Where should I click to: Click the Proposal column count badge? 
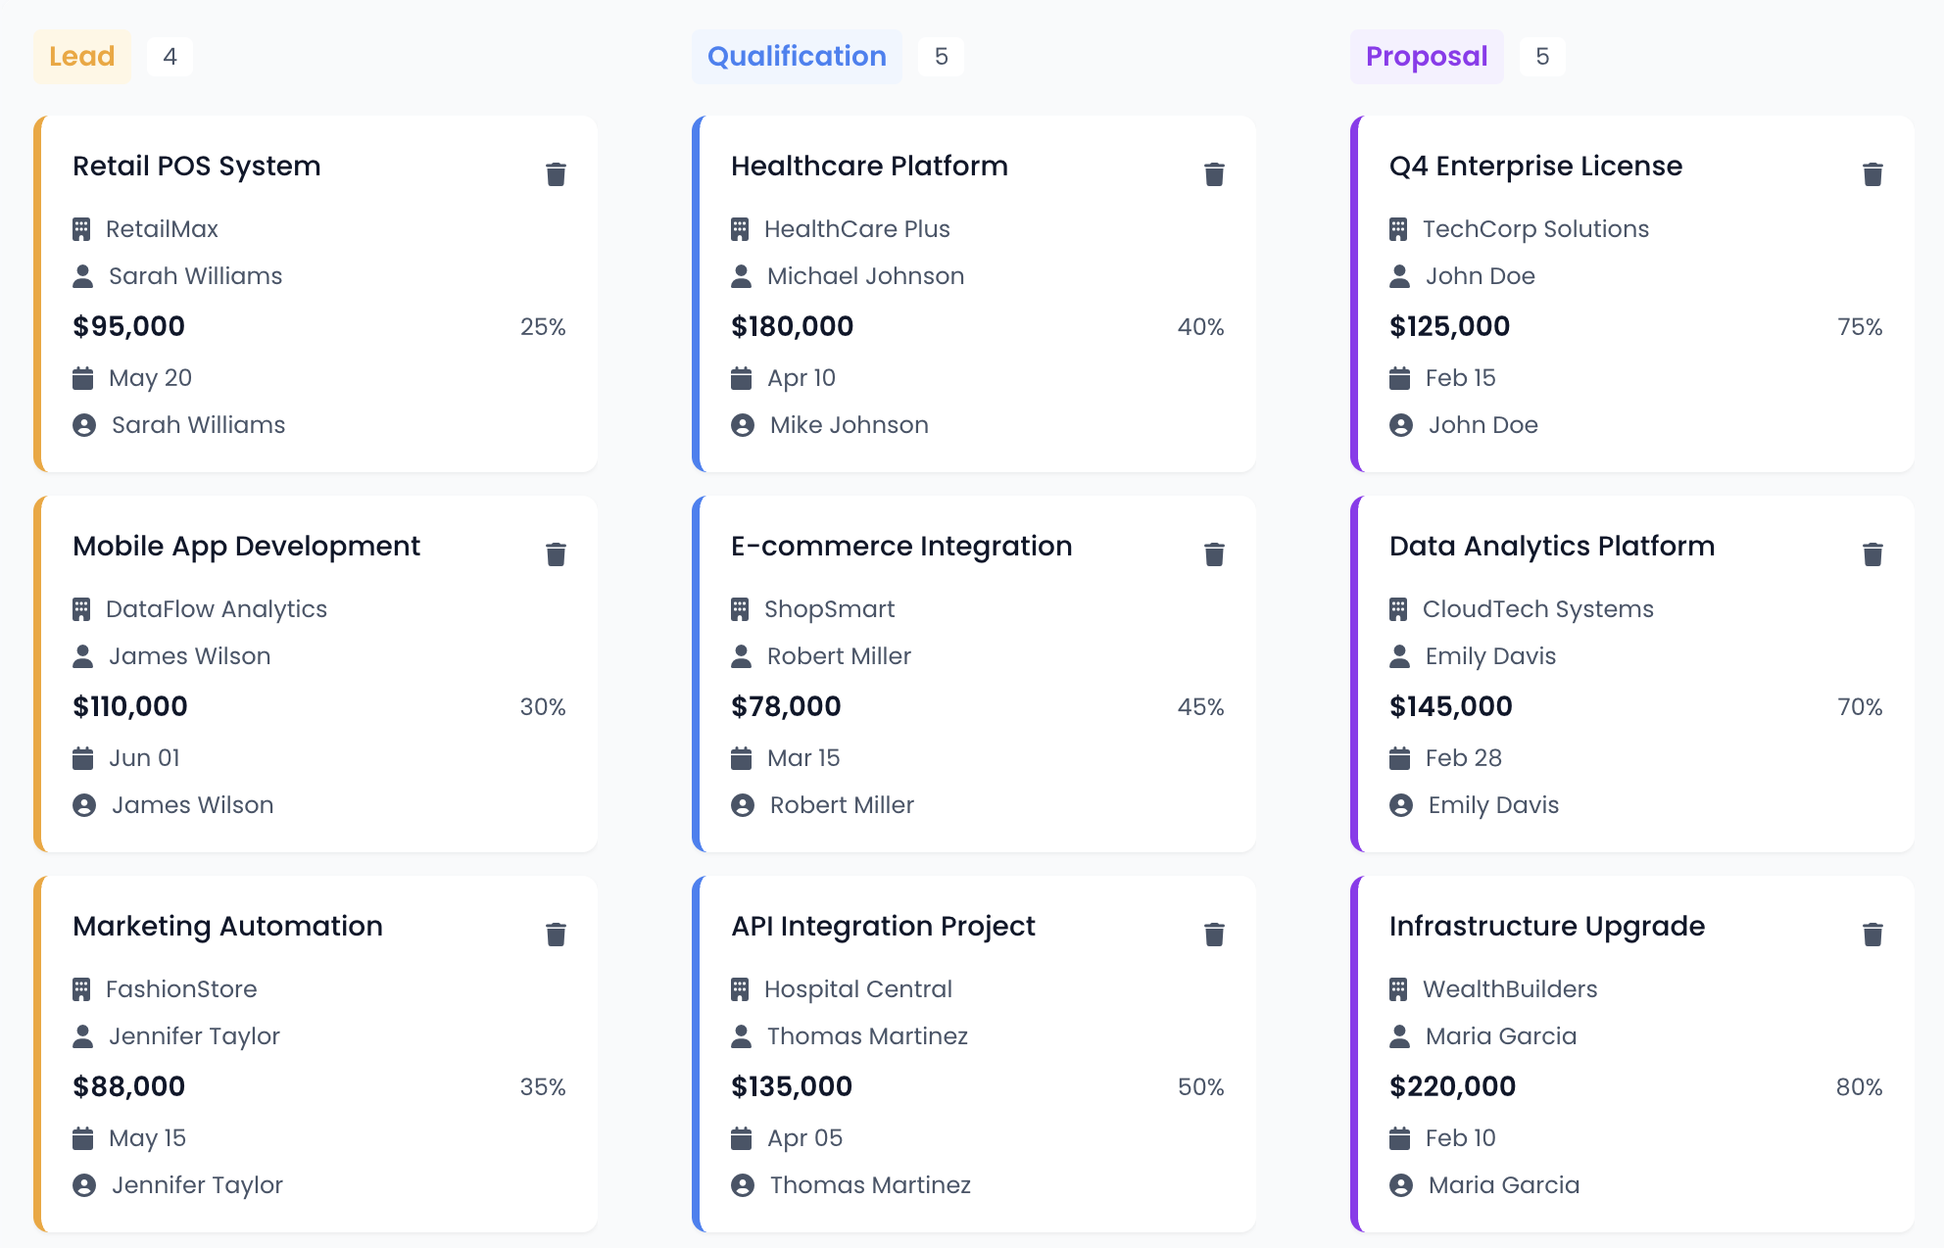[1542, 57]
